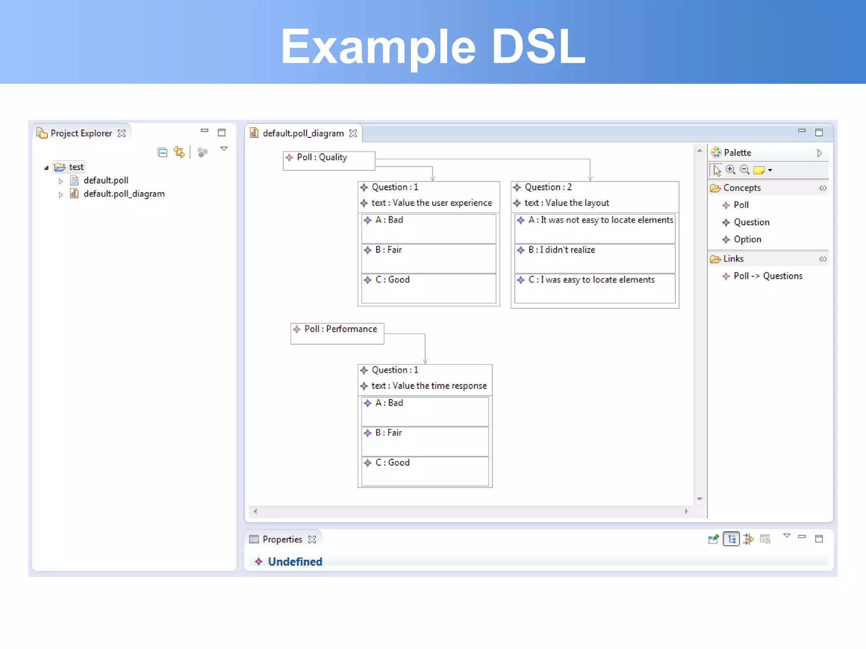866x649 pixels.
Task: Choose the Note tool in palette
Action: (759, 170)
